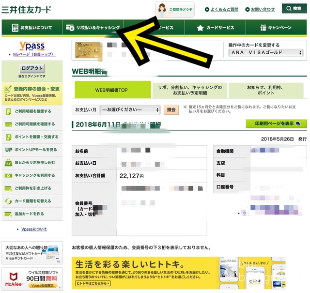Image resolution: width=310 pixels, height=293 pixels.
Task: Click card-plus icon beside 追加カードを作る
Action: (x=9, y=215)
